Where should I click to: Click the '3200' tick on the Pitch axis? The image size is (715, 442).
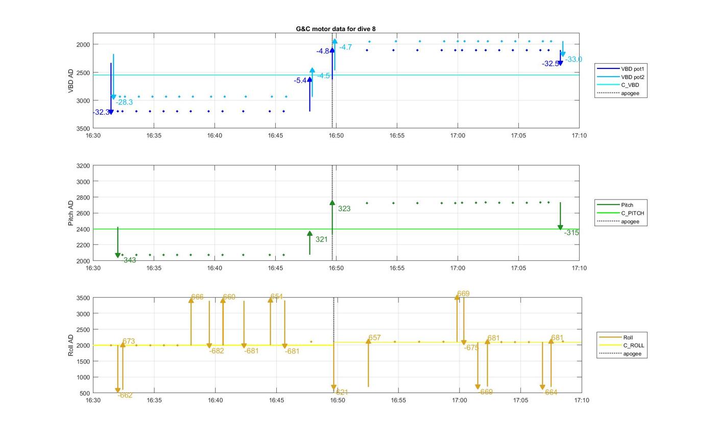(x=83, y=166)
